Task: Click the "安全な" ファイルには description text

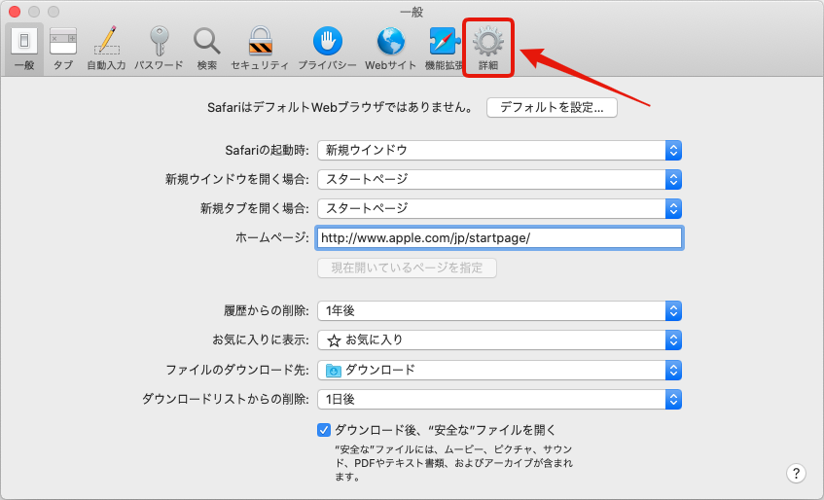Action: coord(454,463)
